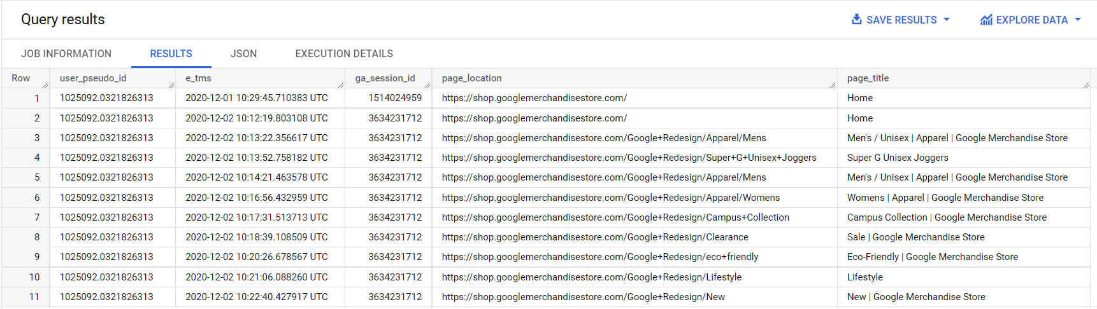The width and height of the screenshot is (1097, 309).
Task: Click the Clearance page URL
Action: tap(595, 237)
